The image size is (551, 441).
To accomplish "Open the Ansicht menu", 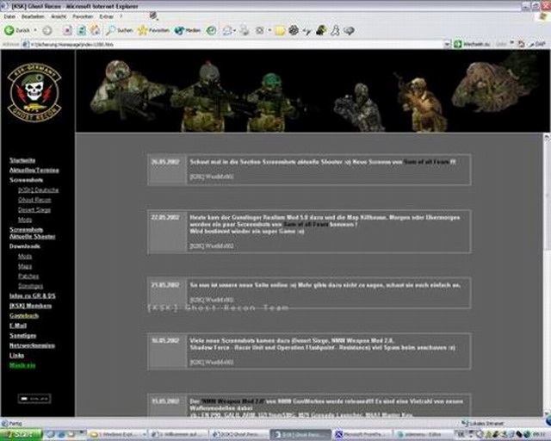I will 60,16.
